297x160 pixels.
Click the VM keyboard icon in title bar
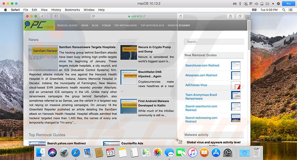[x=235, y=4]
